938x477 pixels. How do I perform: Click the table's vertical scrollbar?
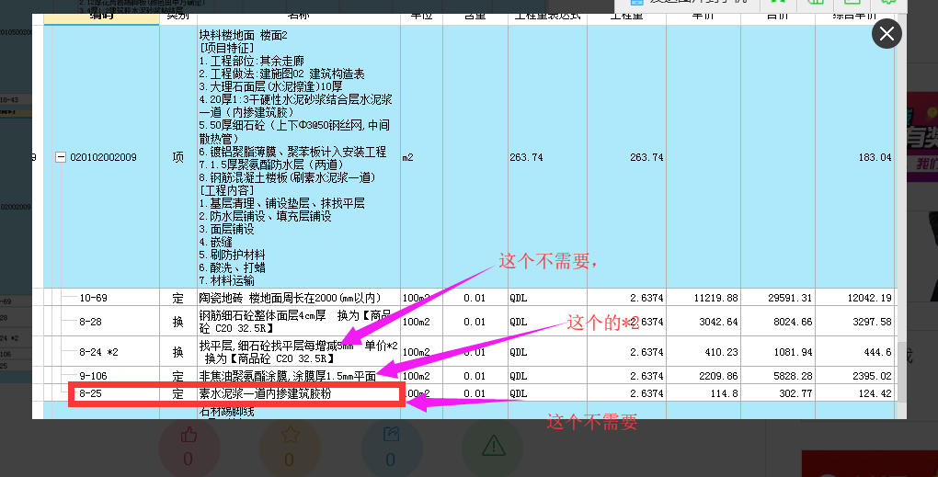pyautogui.click(x=901, y=374)
